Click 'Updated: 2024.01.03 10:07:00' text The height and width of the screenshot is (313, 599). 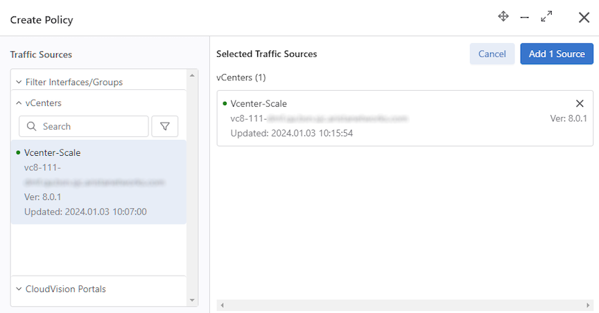[x=85, y=212]
